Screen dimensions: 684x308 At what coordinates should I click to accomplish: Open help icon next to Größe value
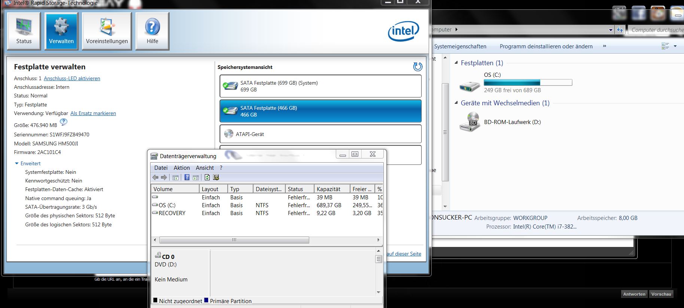pyautogui.click(x=64, y=122)
